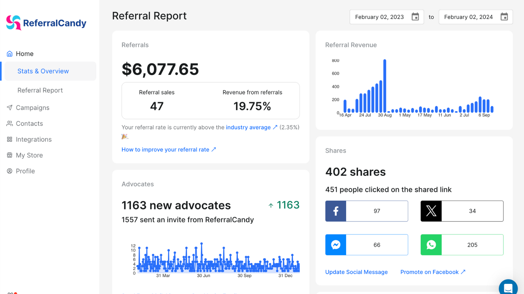The image size is (524, 294).
Task: Click the February 02, 2023 start date field
Action: [379, 17]
